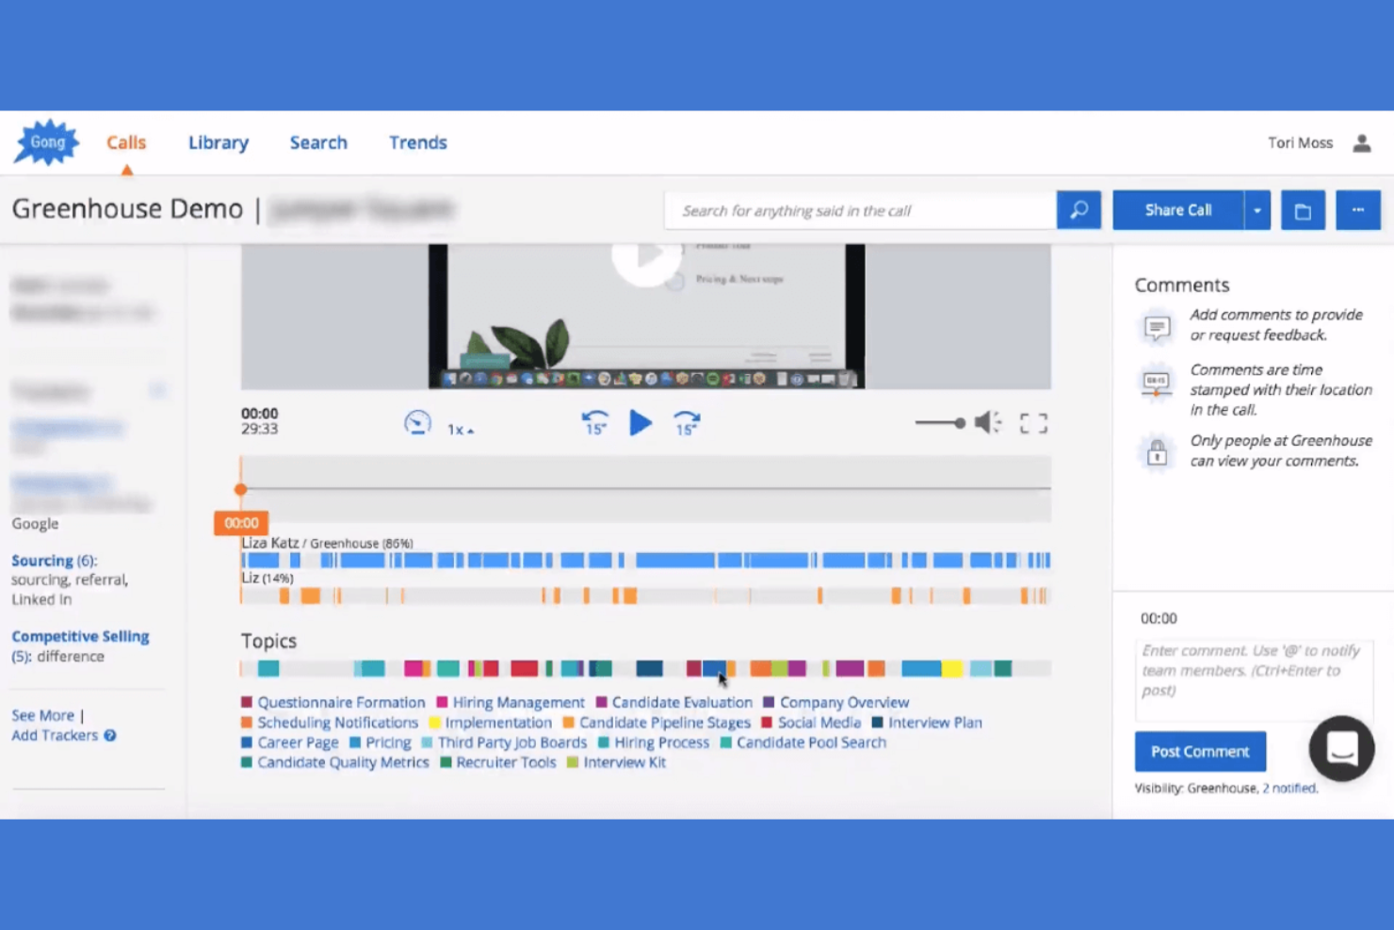Select Candidate Pipeline Stages topic
The height and width of the screenshot is (930, 1394).
[x=656, y=723]
